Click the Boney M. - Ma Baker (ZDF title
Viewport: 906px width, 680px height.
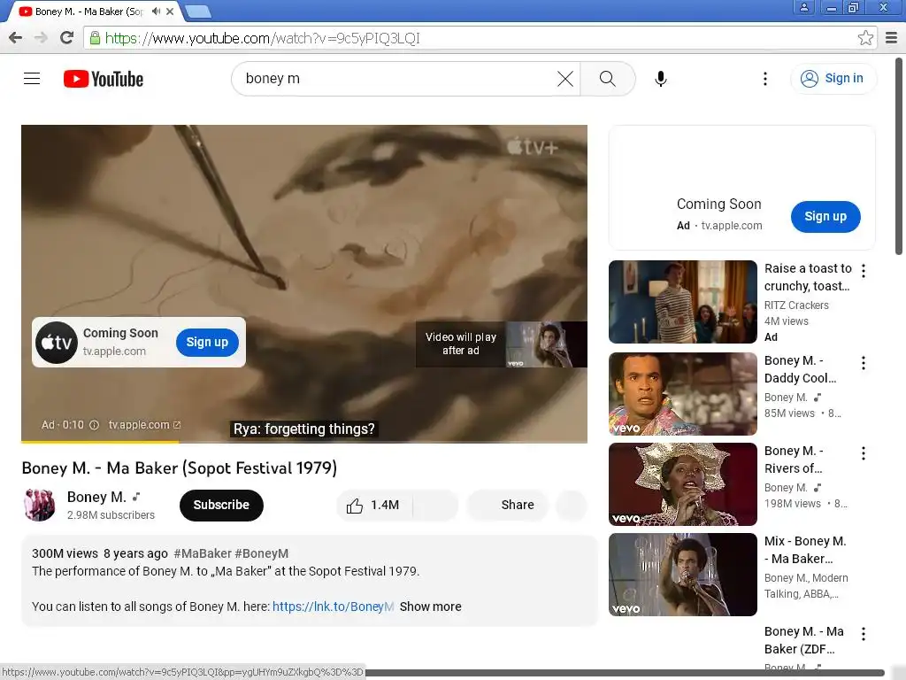click(803, 640)
